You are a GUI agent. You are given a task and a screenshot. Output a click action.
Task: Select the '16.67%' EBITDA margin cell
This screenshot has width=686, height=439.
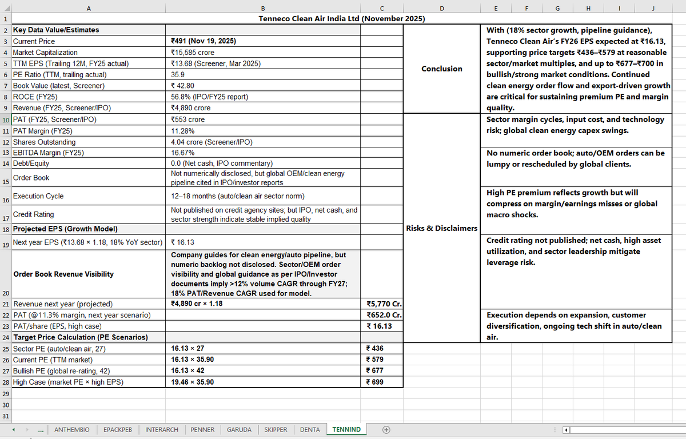click(x=262, y=153)
